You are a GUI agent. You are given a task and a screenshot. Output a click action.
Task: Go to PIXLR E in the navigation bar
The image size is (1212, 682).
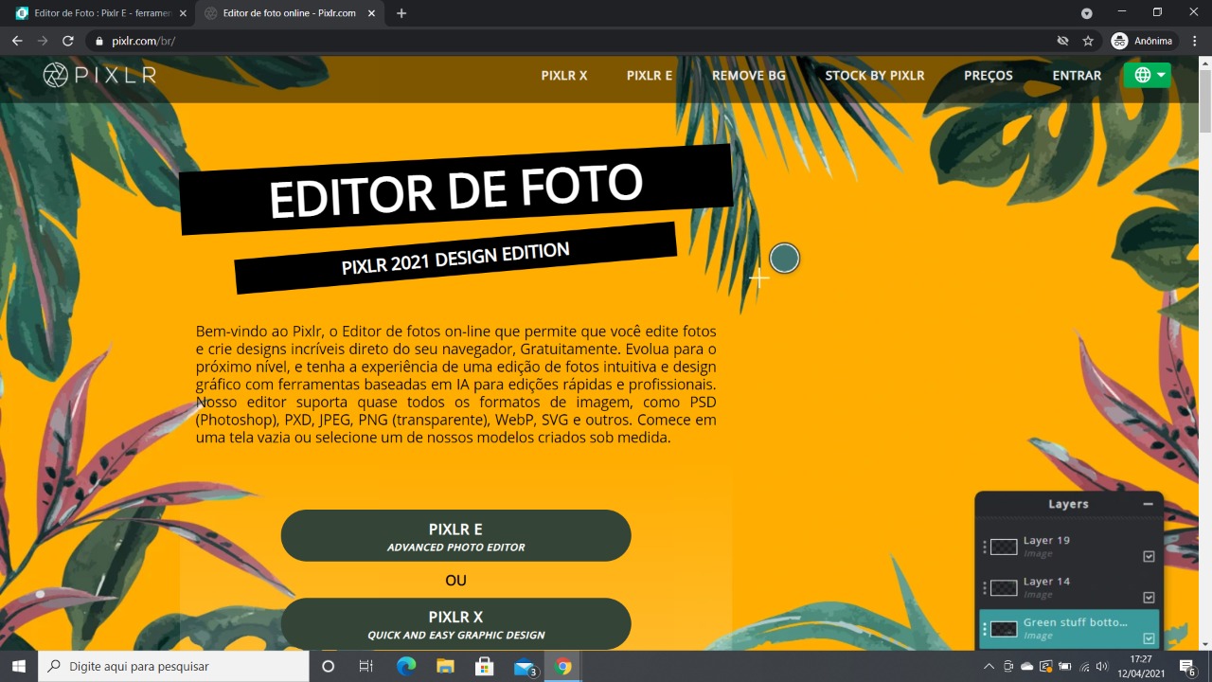650,75
